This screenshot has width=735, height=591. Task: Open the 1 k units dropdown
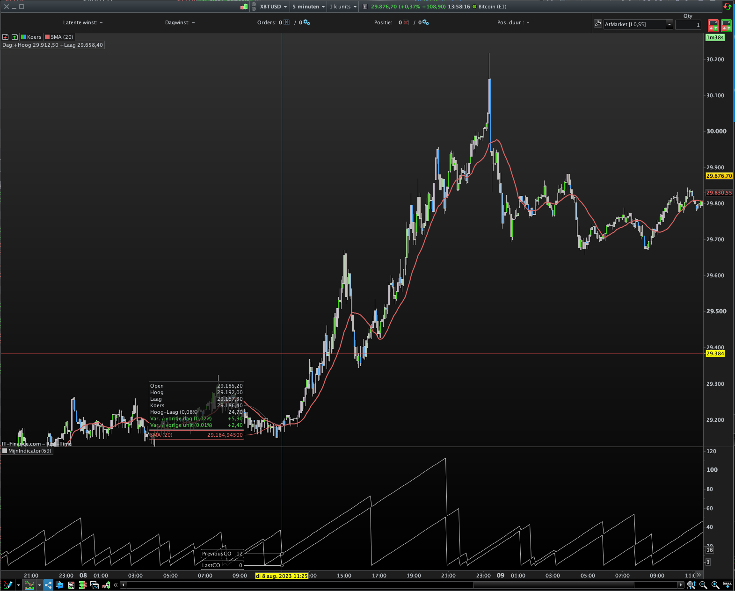point(343,7)
